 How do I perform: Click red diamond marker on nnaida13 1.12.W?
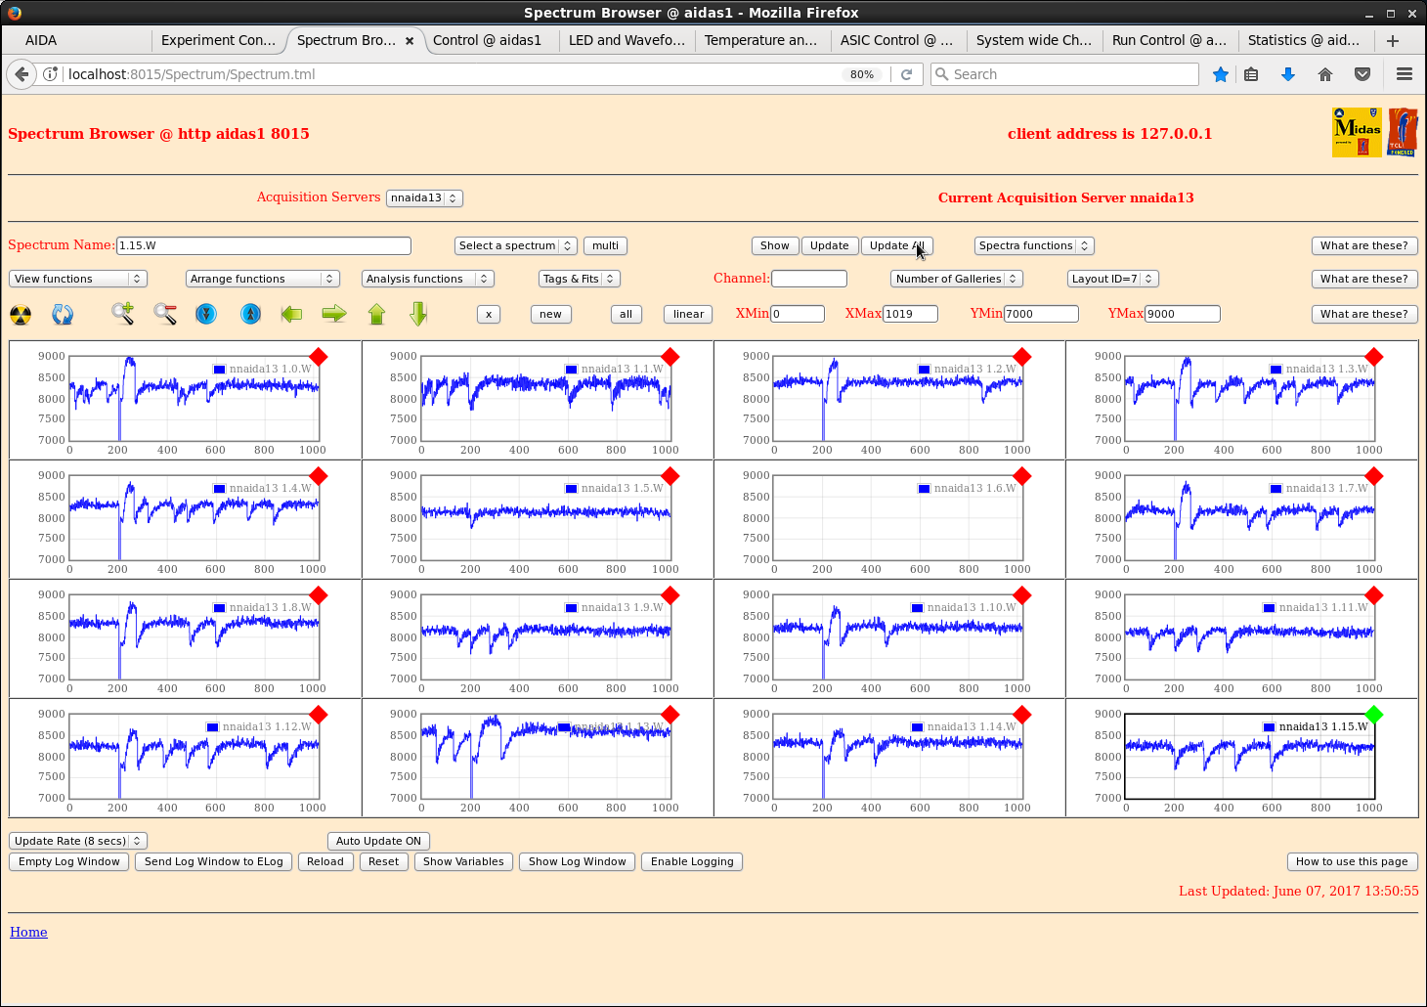(x=319, y=715)
